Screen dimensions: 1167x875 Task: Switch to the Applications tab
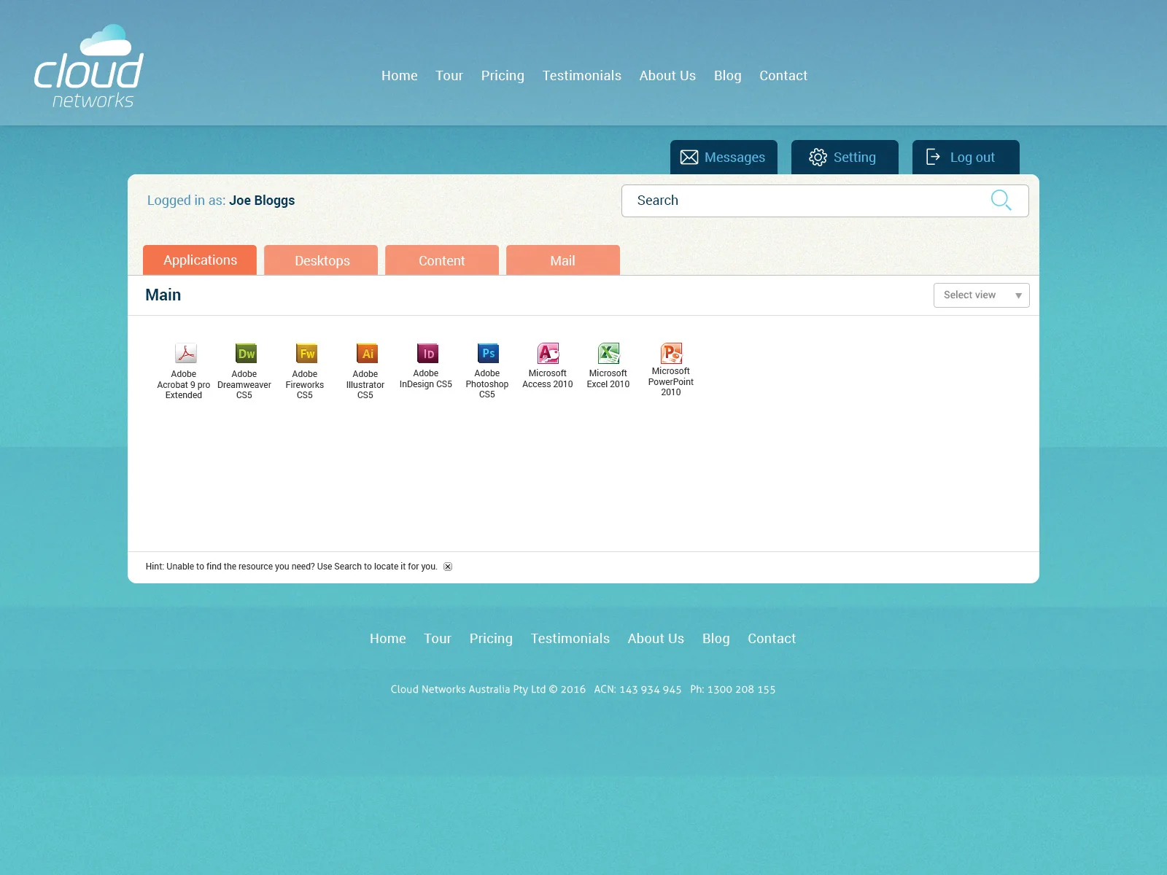point(200,260)
